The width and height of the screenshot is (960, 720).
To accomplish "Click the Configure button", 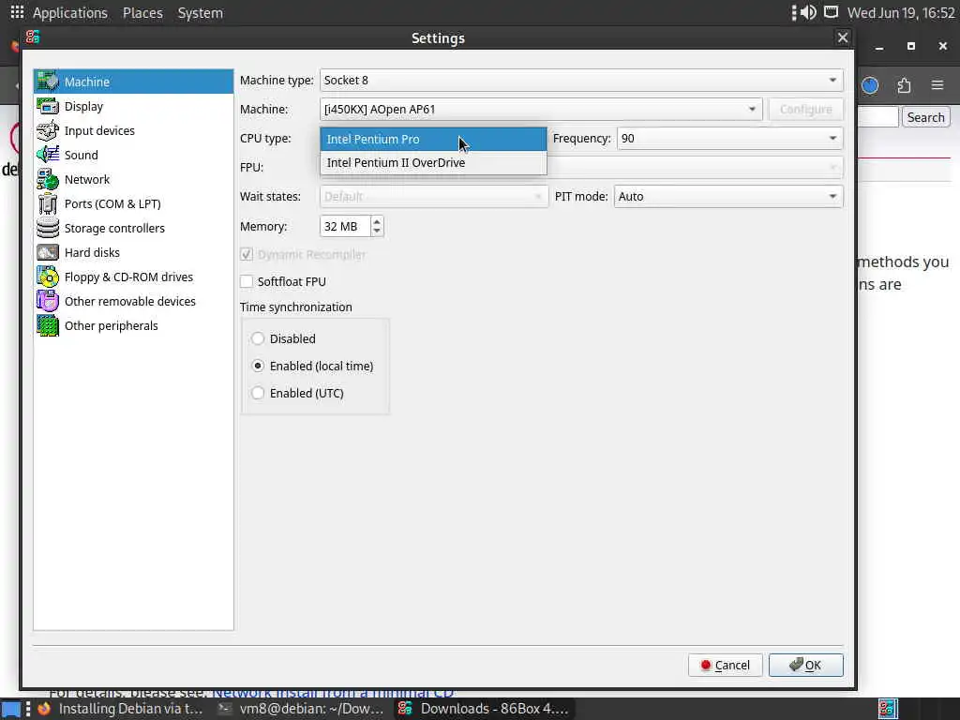I will 805,109.
